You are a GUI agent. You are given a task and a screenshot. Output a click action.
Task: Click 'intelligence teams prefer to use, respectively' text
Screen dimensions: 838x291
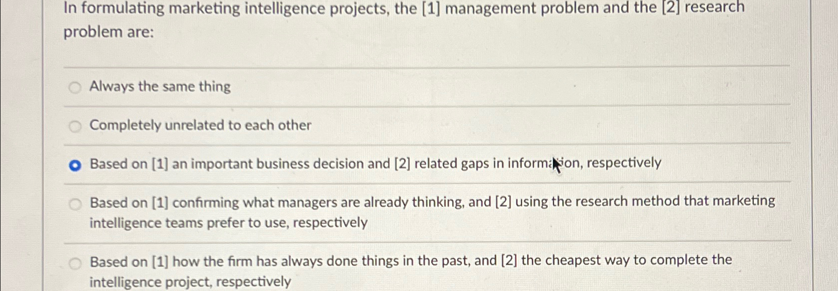tap(228, 223)
